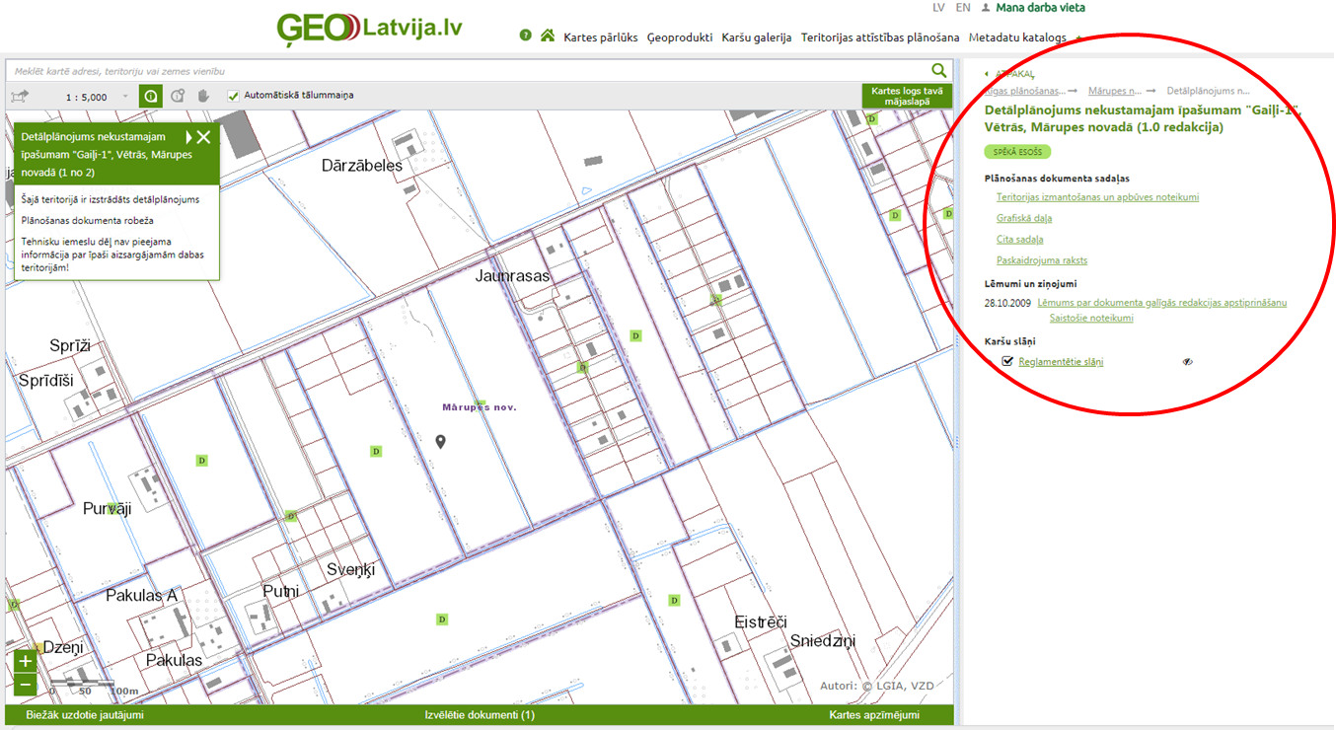
Task: Select the info point query tool
Action: [x=179, y=96]
